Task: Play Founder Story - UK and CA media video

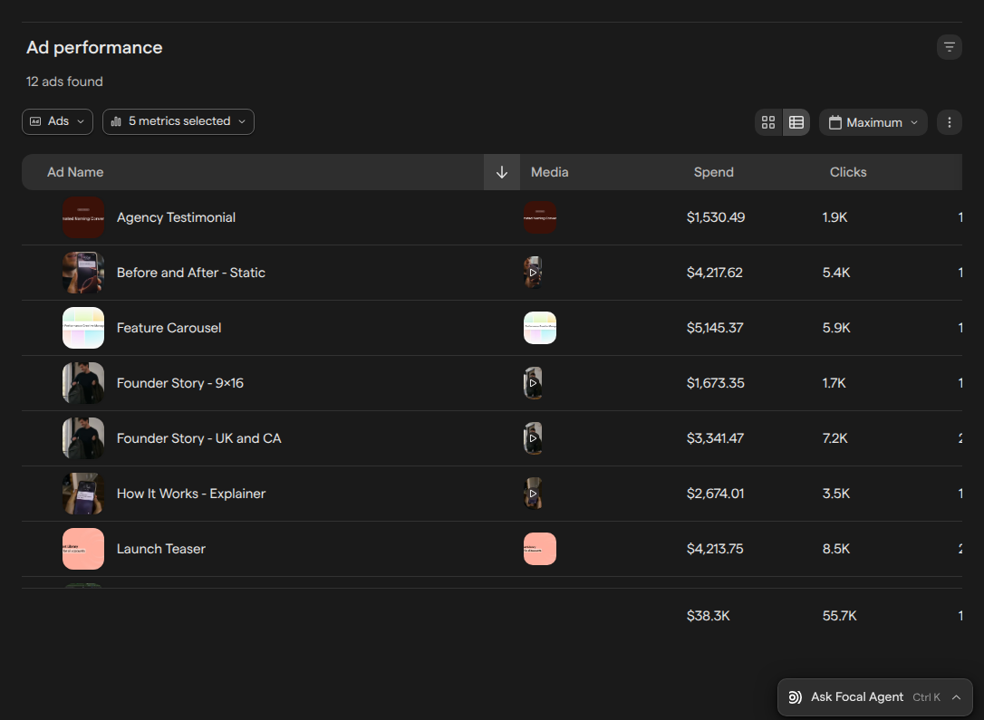Action: (533, 438)
